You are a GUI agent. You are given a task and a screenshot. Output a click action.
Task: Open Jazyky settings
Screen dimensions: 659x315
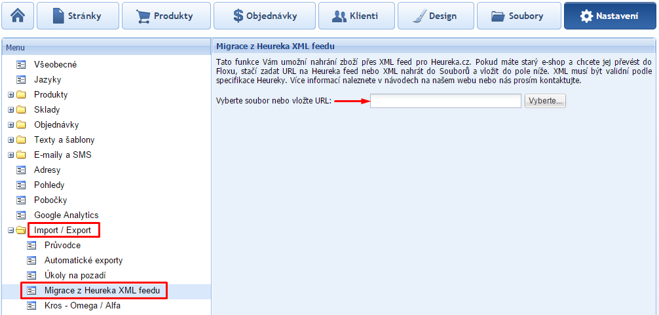[47, 80]
